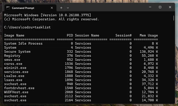Click PID value 1896

click(x=69, y=80)
